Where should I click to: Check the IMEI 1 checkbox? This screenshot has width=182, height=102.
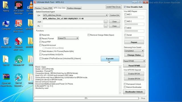(x=125, y=14)
